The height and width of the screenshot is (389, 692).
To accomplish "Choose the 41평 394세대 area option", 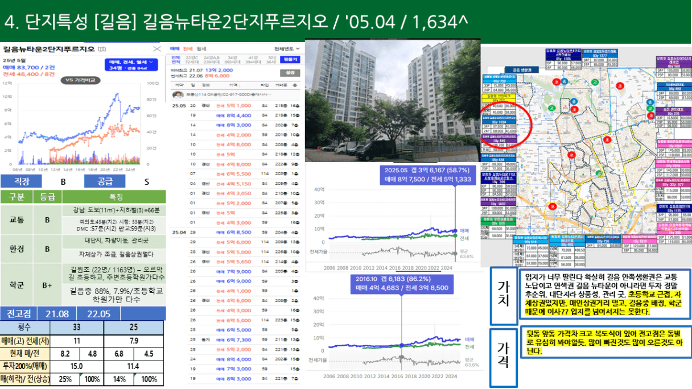I will coord(253,60).
